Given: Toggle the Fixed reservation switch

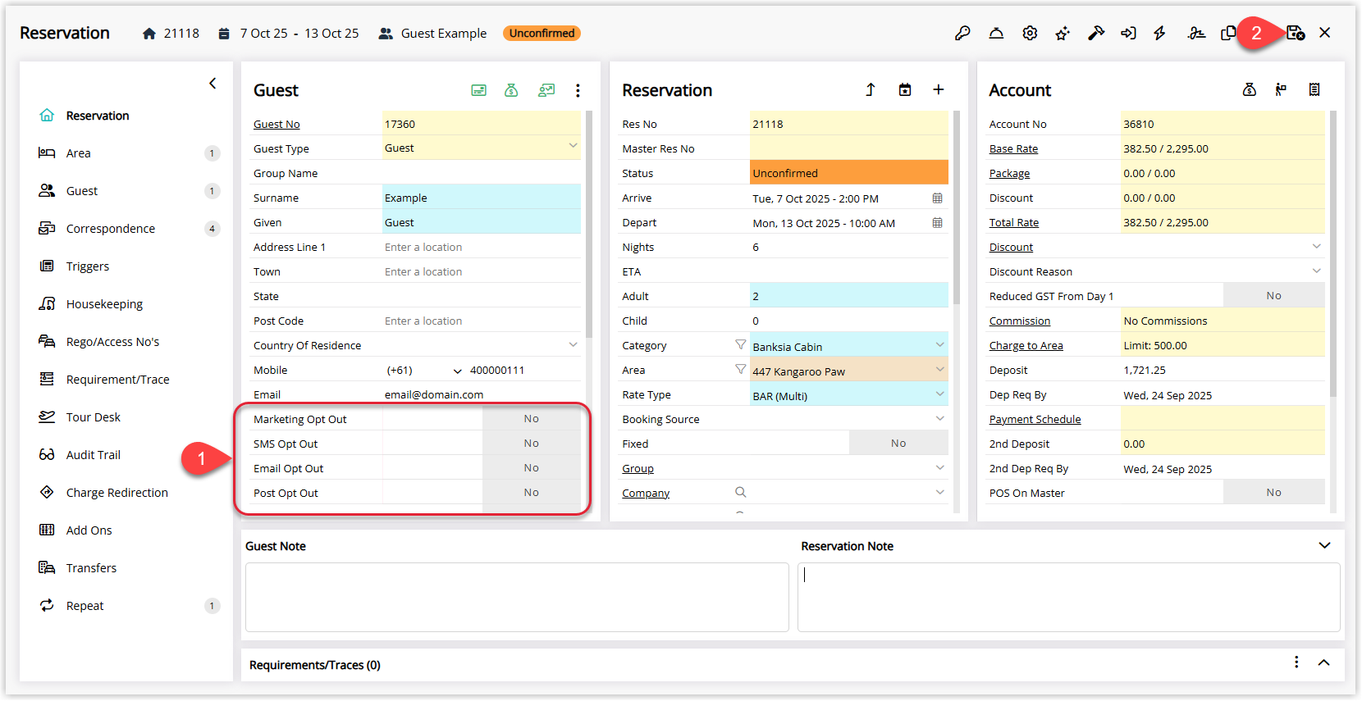Looking at the screenshot, I should [898, 444].
